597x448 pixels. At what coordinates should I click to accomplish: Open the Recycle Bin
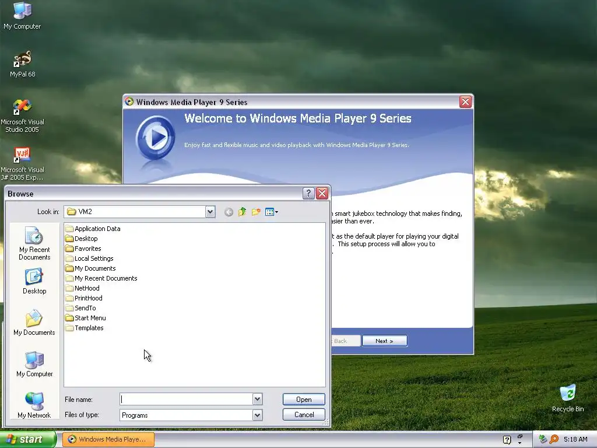pos(568,398)
